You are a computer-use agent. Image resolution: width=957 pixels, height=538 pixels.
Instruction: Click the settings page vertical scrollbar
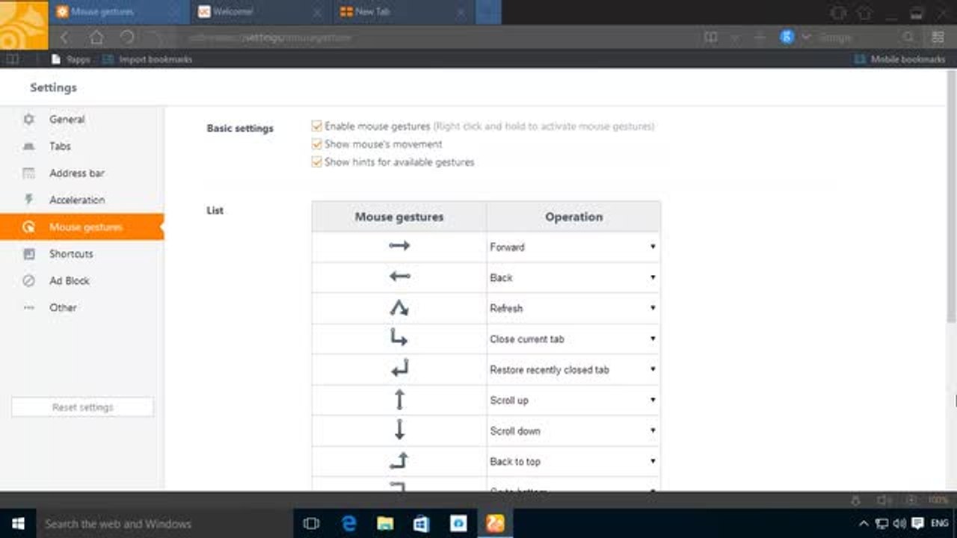click(952, 197)
